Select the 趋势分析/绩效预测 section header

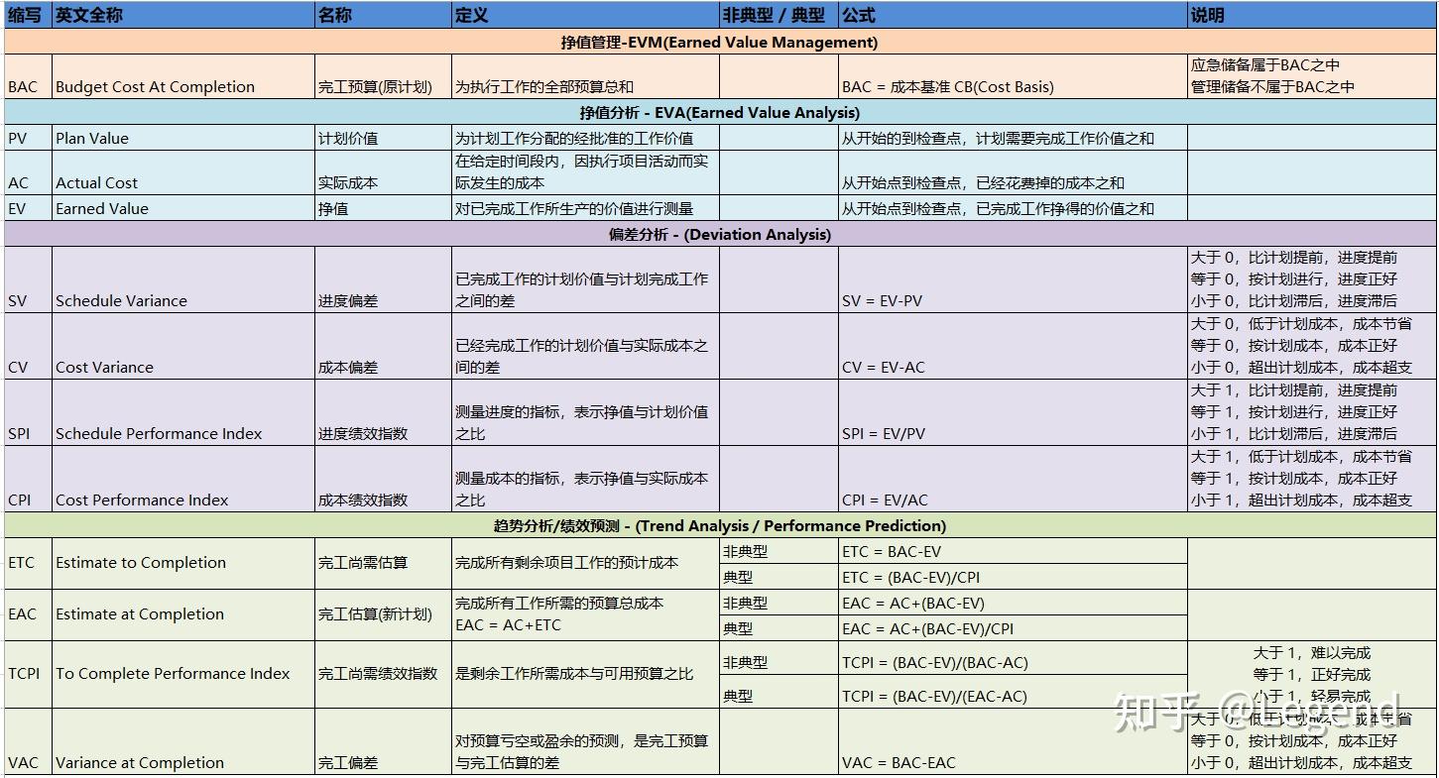pyautogui.click(x=719, y=525)
